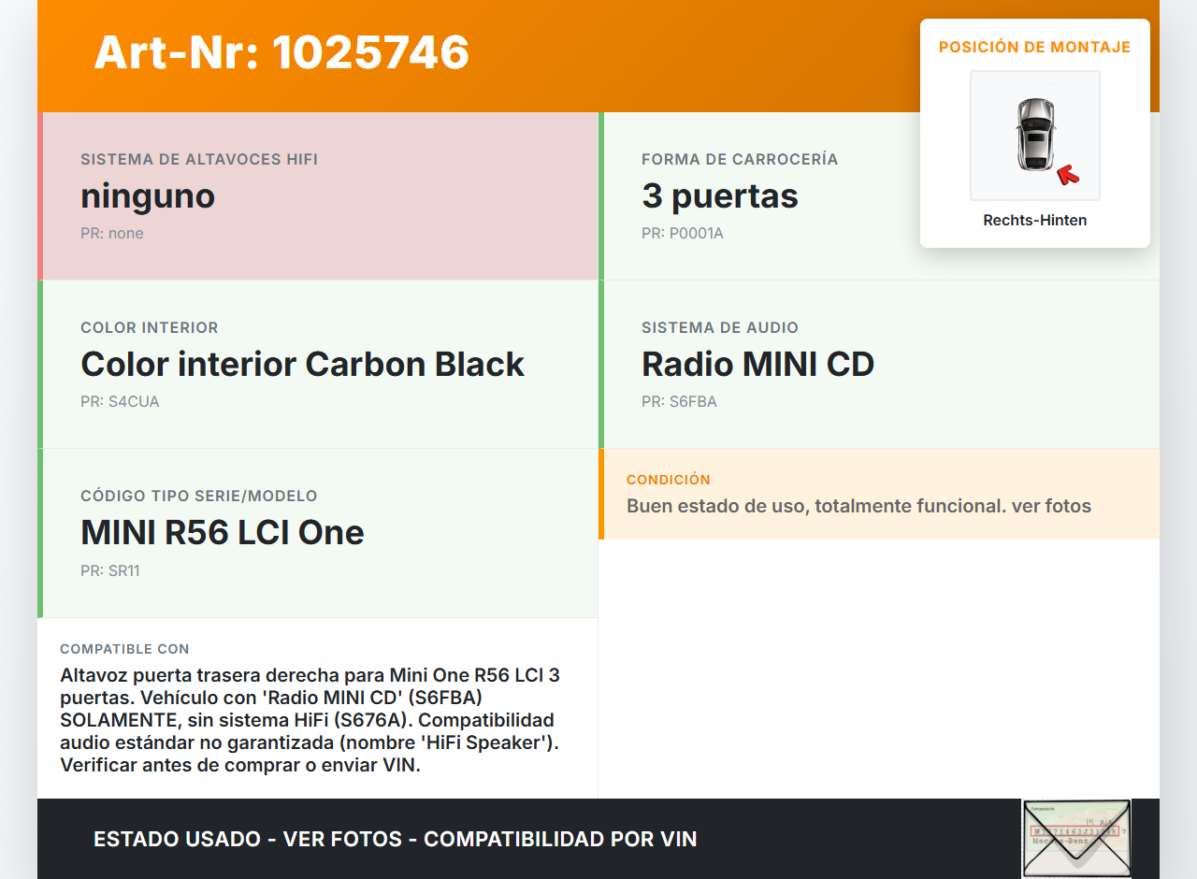
Task: Open the VIN envelope thumbnail in footer
Action: pyautogui.click(x=1076, y=838)
